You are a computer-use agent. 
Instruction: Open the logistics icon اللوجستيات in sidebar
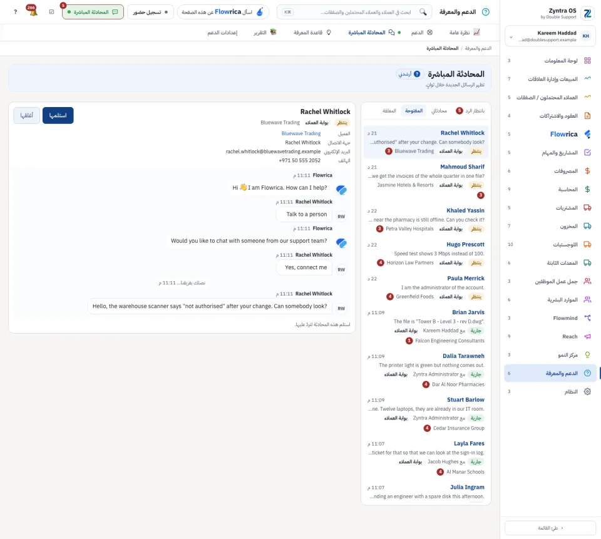[x=587, y=245]
